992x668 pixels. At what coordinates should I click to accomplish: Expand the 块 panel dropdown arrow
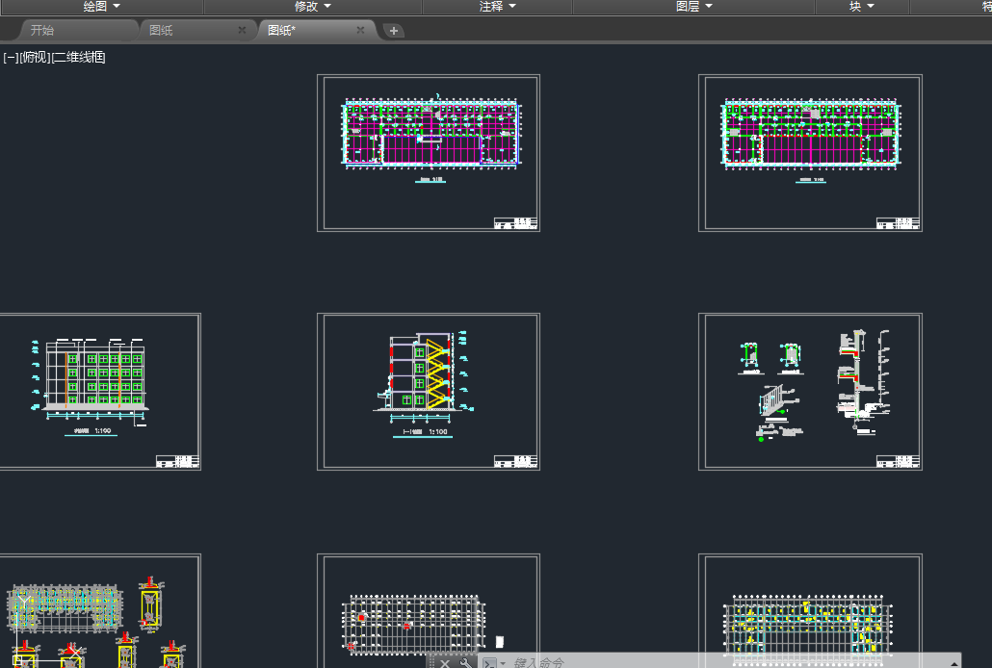click(871, 7)
